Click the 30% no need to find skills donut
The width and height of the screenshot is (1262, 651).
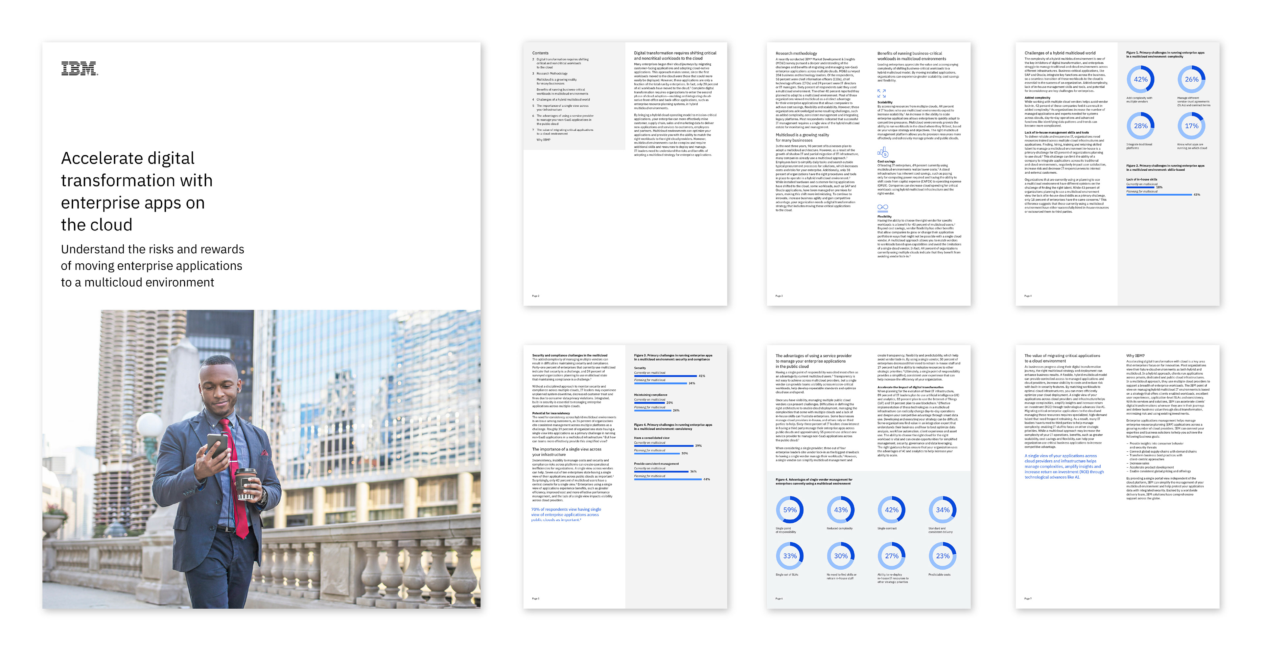(841, 556)
